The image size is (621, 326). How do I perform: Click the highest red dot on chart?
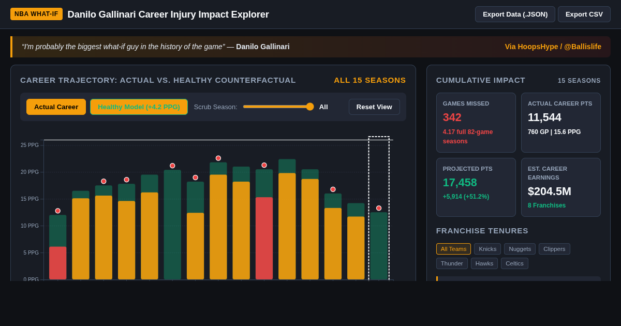pyautogui.click(x=218, y=158)
